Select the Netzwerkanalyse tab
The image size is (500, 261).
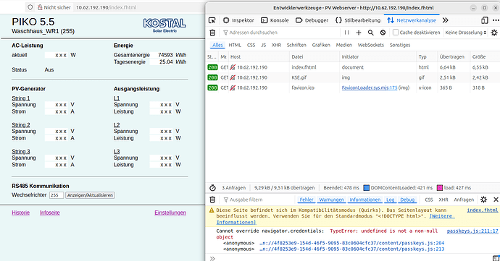(412, 20)
